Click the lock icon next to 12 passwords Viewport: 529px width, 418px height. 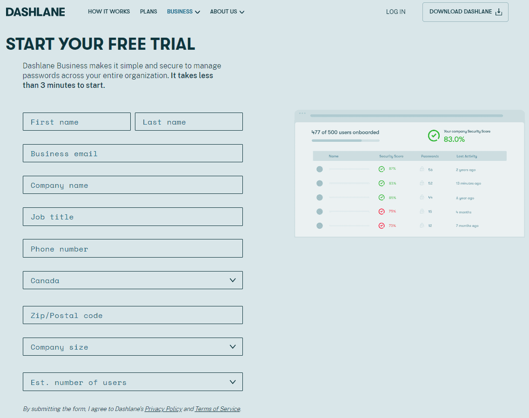pos(422,226)
